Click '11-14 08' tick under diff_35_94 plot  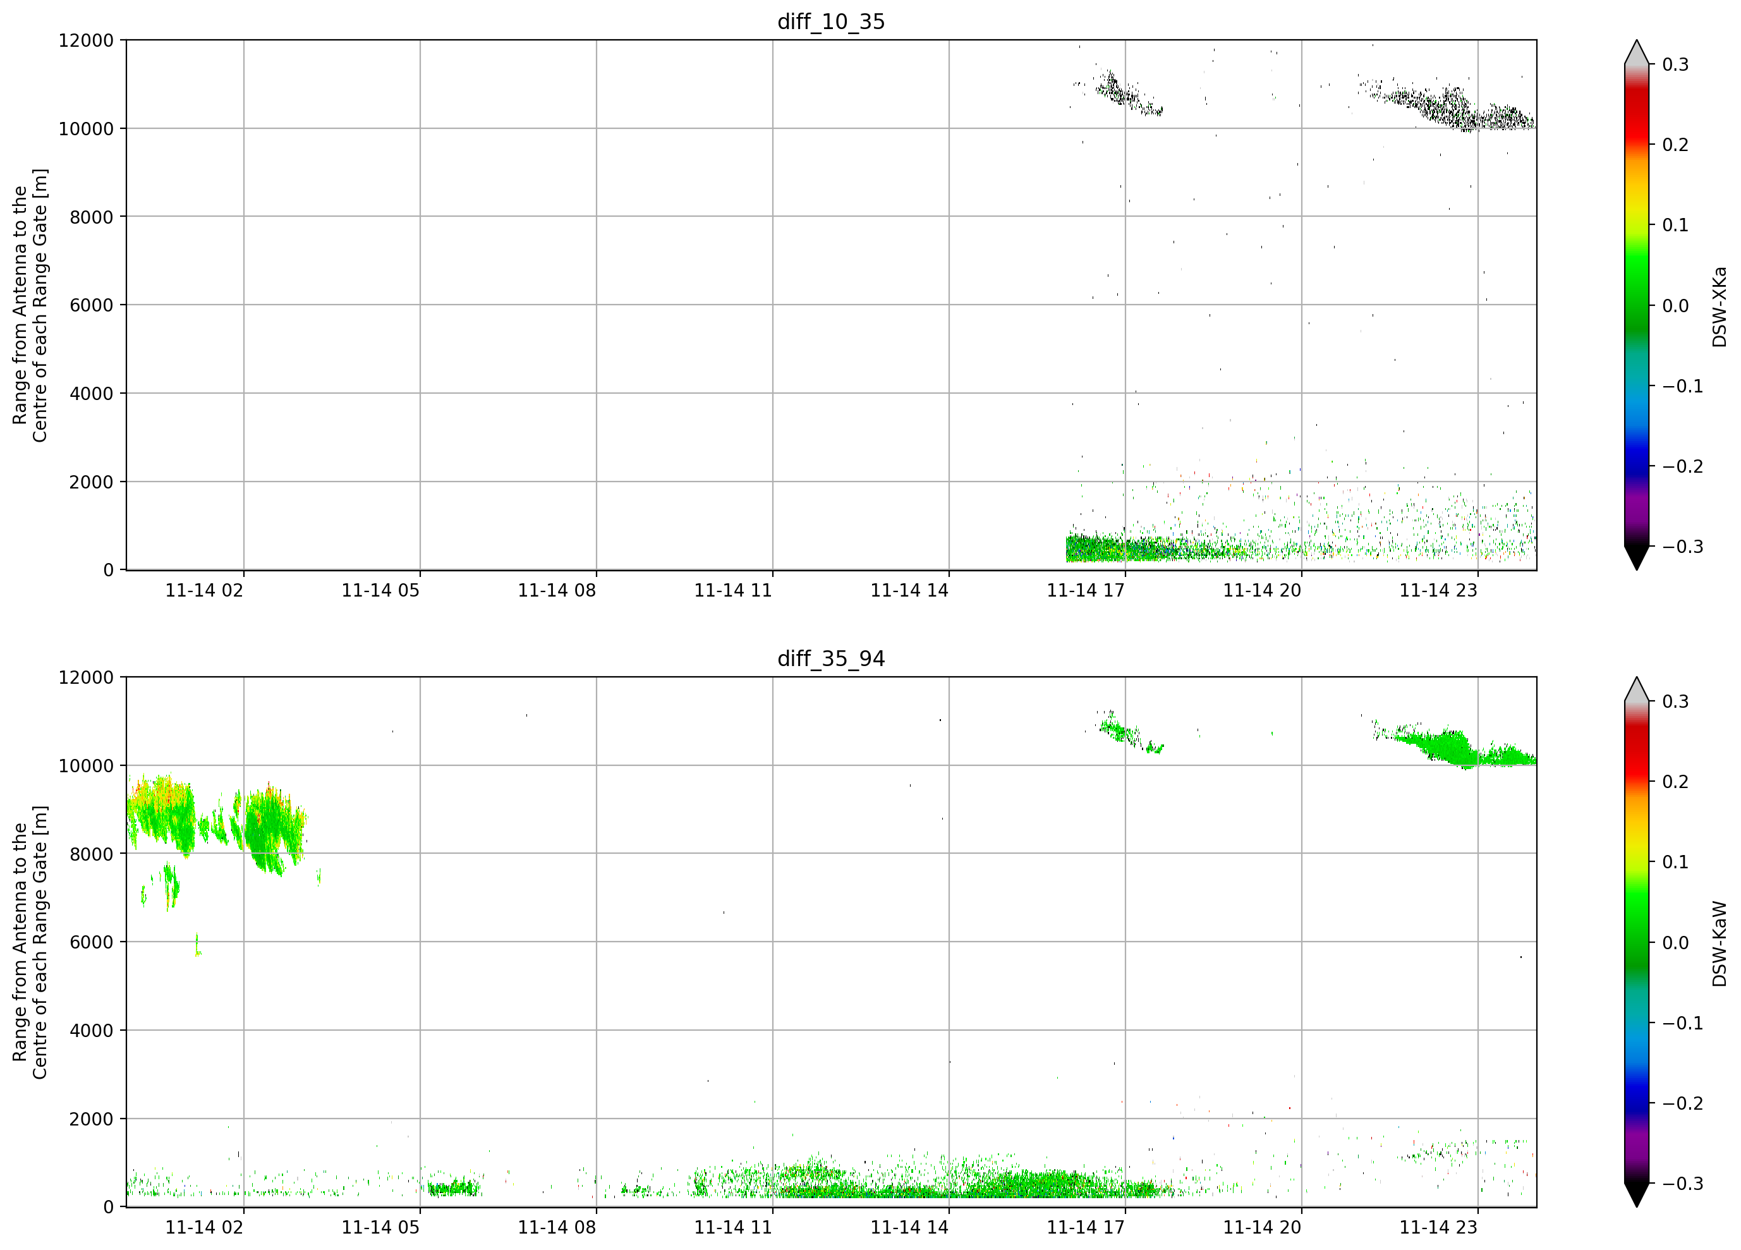coord(557,1228)
